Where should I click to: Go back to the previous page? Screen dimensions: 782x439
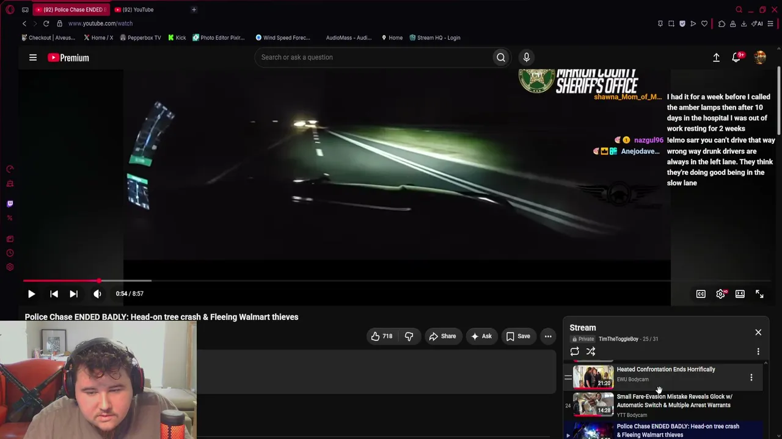tap(24, 23)
